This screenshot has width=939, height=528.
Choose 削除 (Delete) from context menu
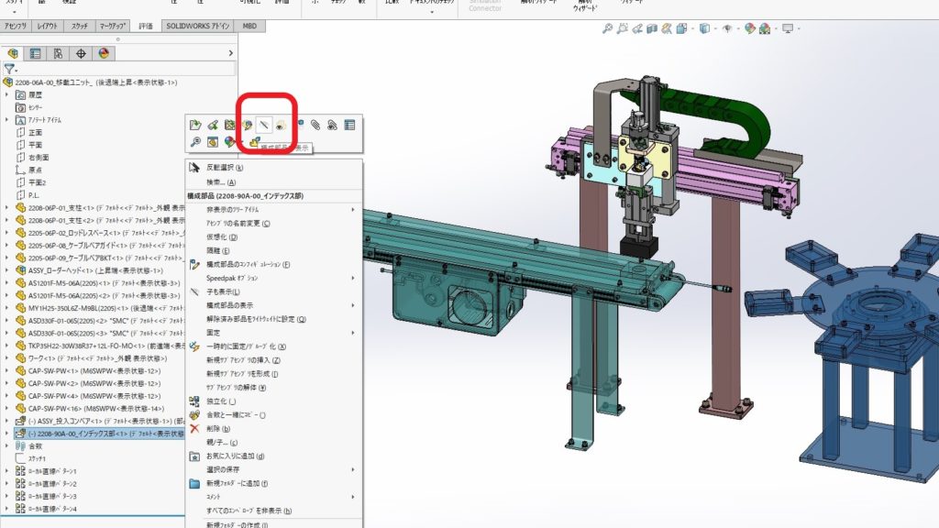point(218,428)
